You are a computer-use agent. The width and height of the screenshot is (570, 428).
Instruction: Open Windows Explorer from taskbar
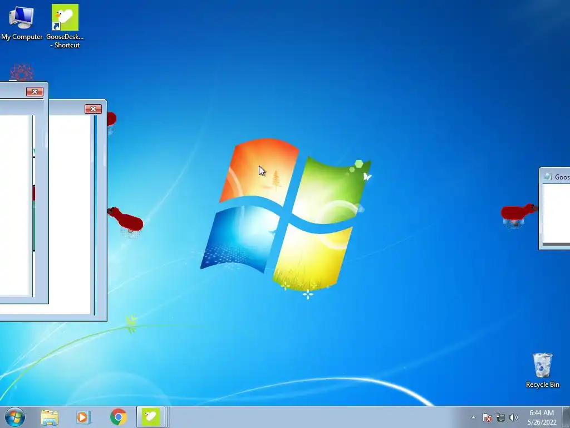pyautogui.click(x=49, y=417)
